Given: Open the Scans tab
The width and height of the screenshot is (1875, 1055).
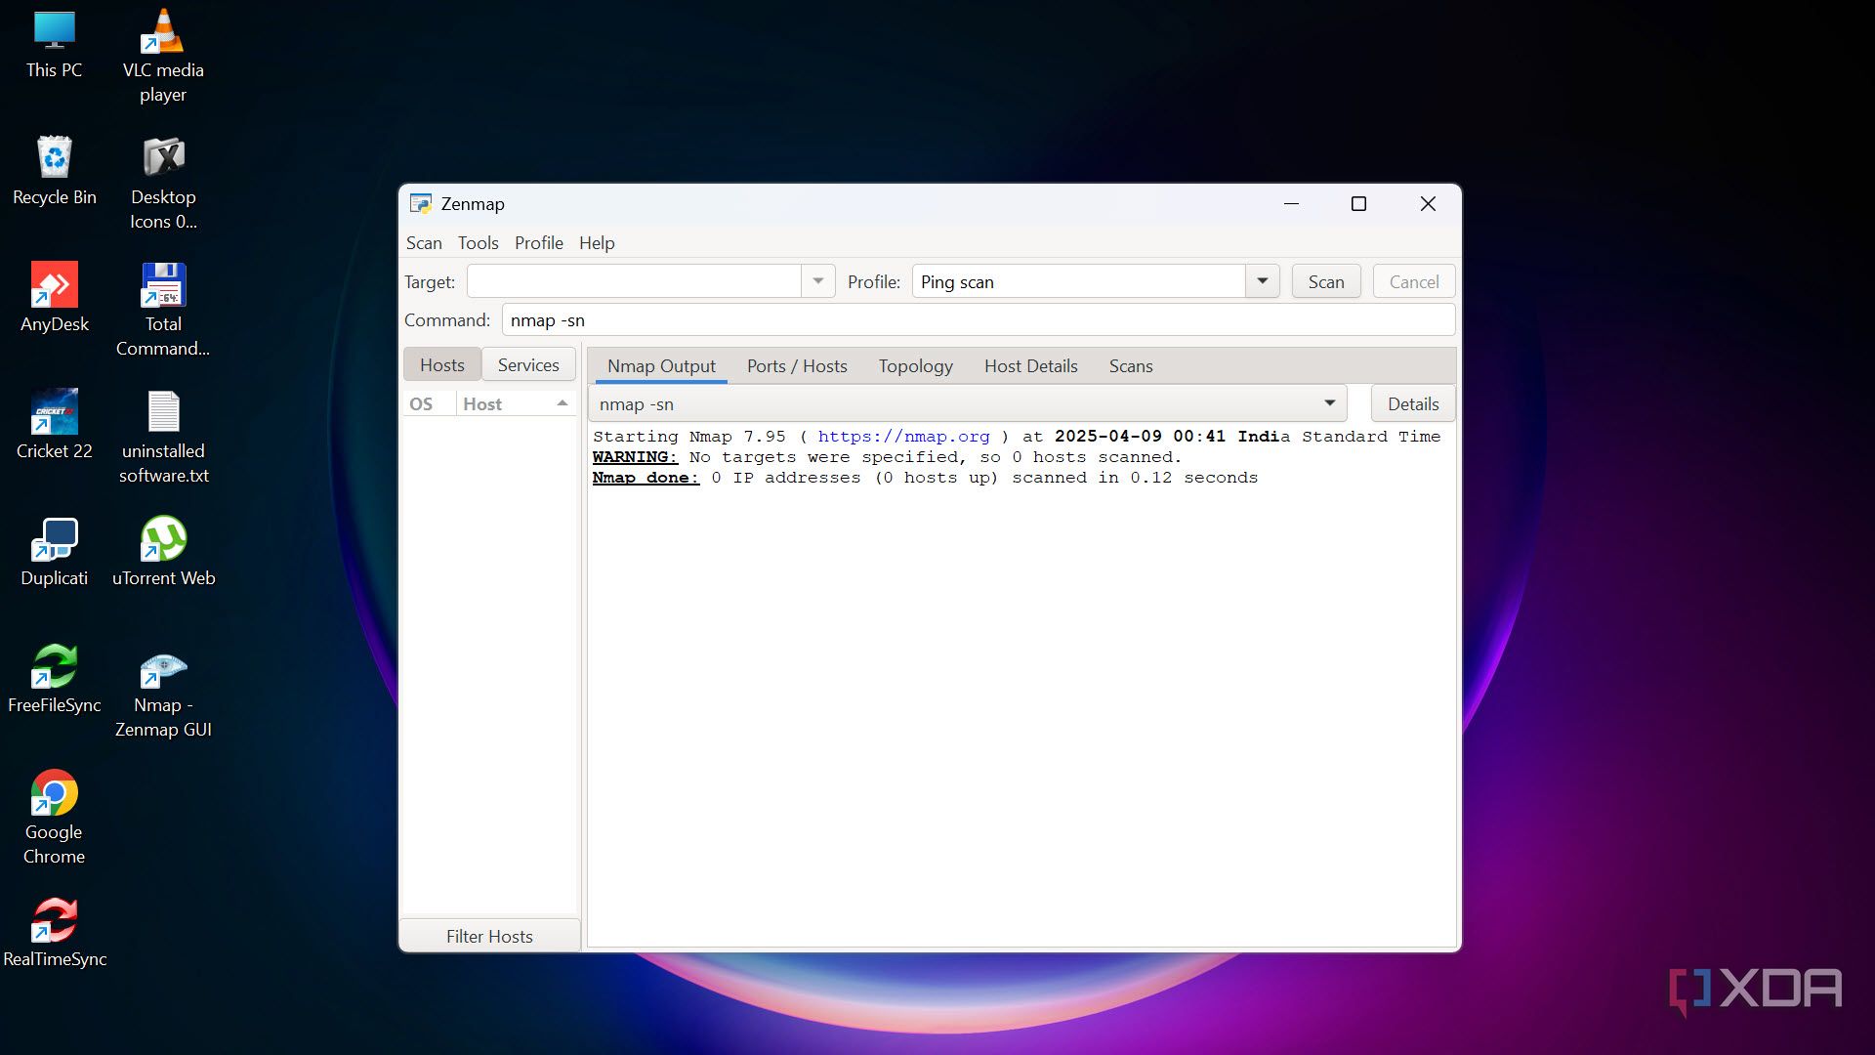Looking at the screenshot, I should pos(1130,366).
